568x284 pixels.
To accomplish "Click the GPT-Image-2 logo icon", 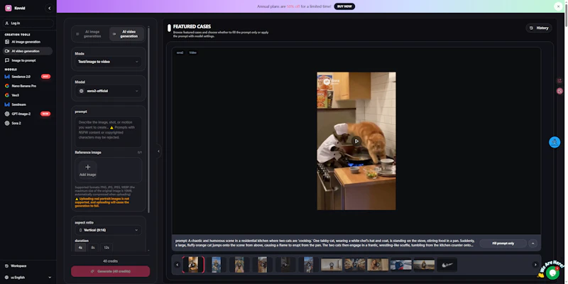I will tap(7, 114).
